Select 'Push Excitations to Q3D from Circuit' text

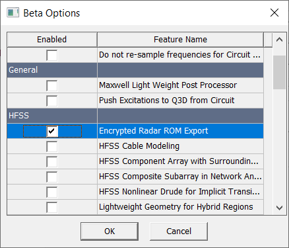click(x=166, y=101)
